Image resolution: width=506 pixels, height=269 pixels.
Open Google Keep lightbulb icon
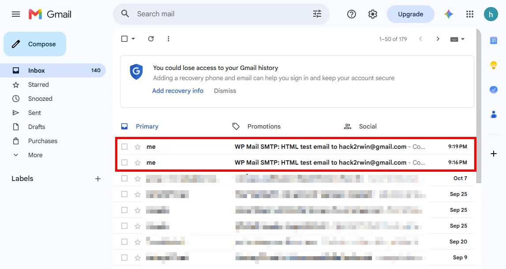click(x=493, y=65)
